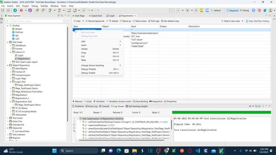Image resolution: width=276 pixels, height=155 pixels.
Task: Expand the Test Suites node
Action: click(x=8, y=118)
